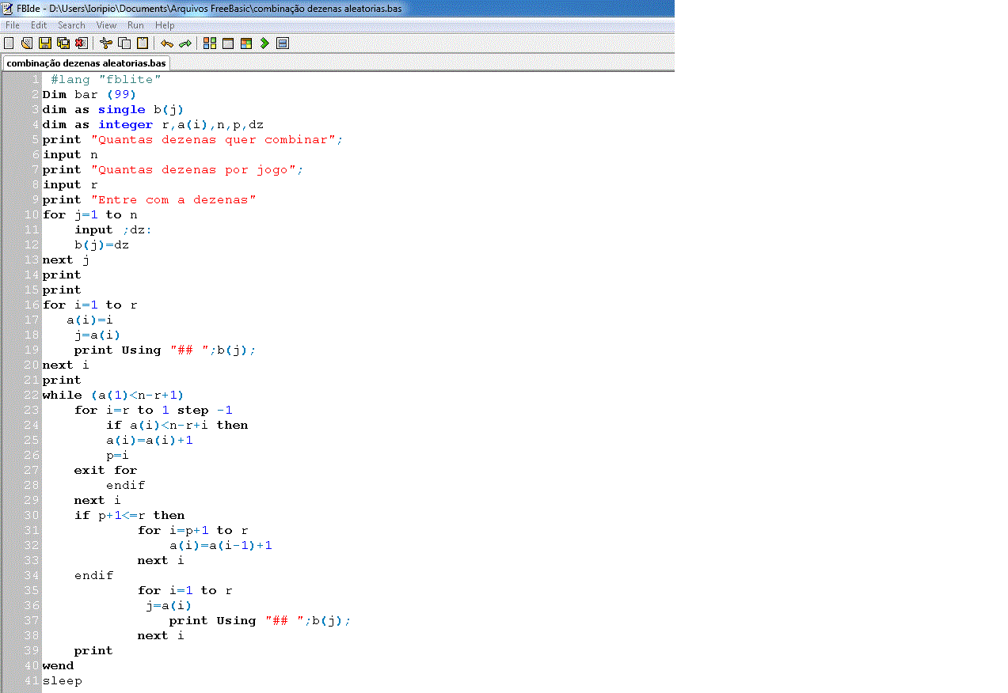Open a file with the Open icon
The image size is (1008, 693).
[27, 44]
